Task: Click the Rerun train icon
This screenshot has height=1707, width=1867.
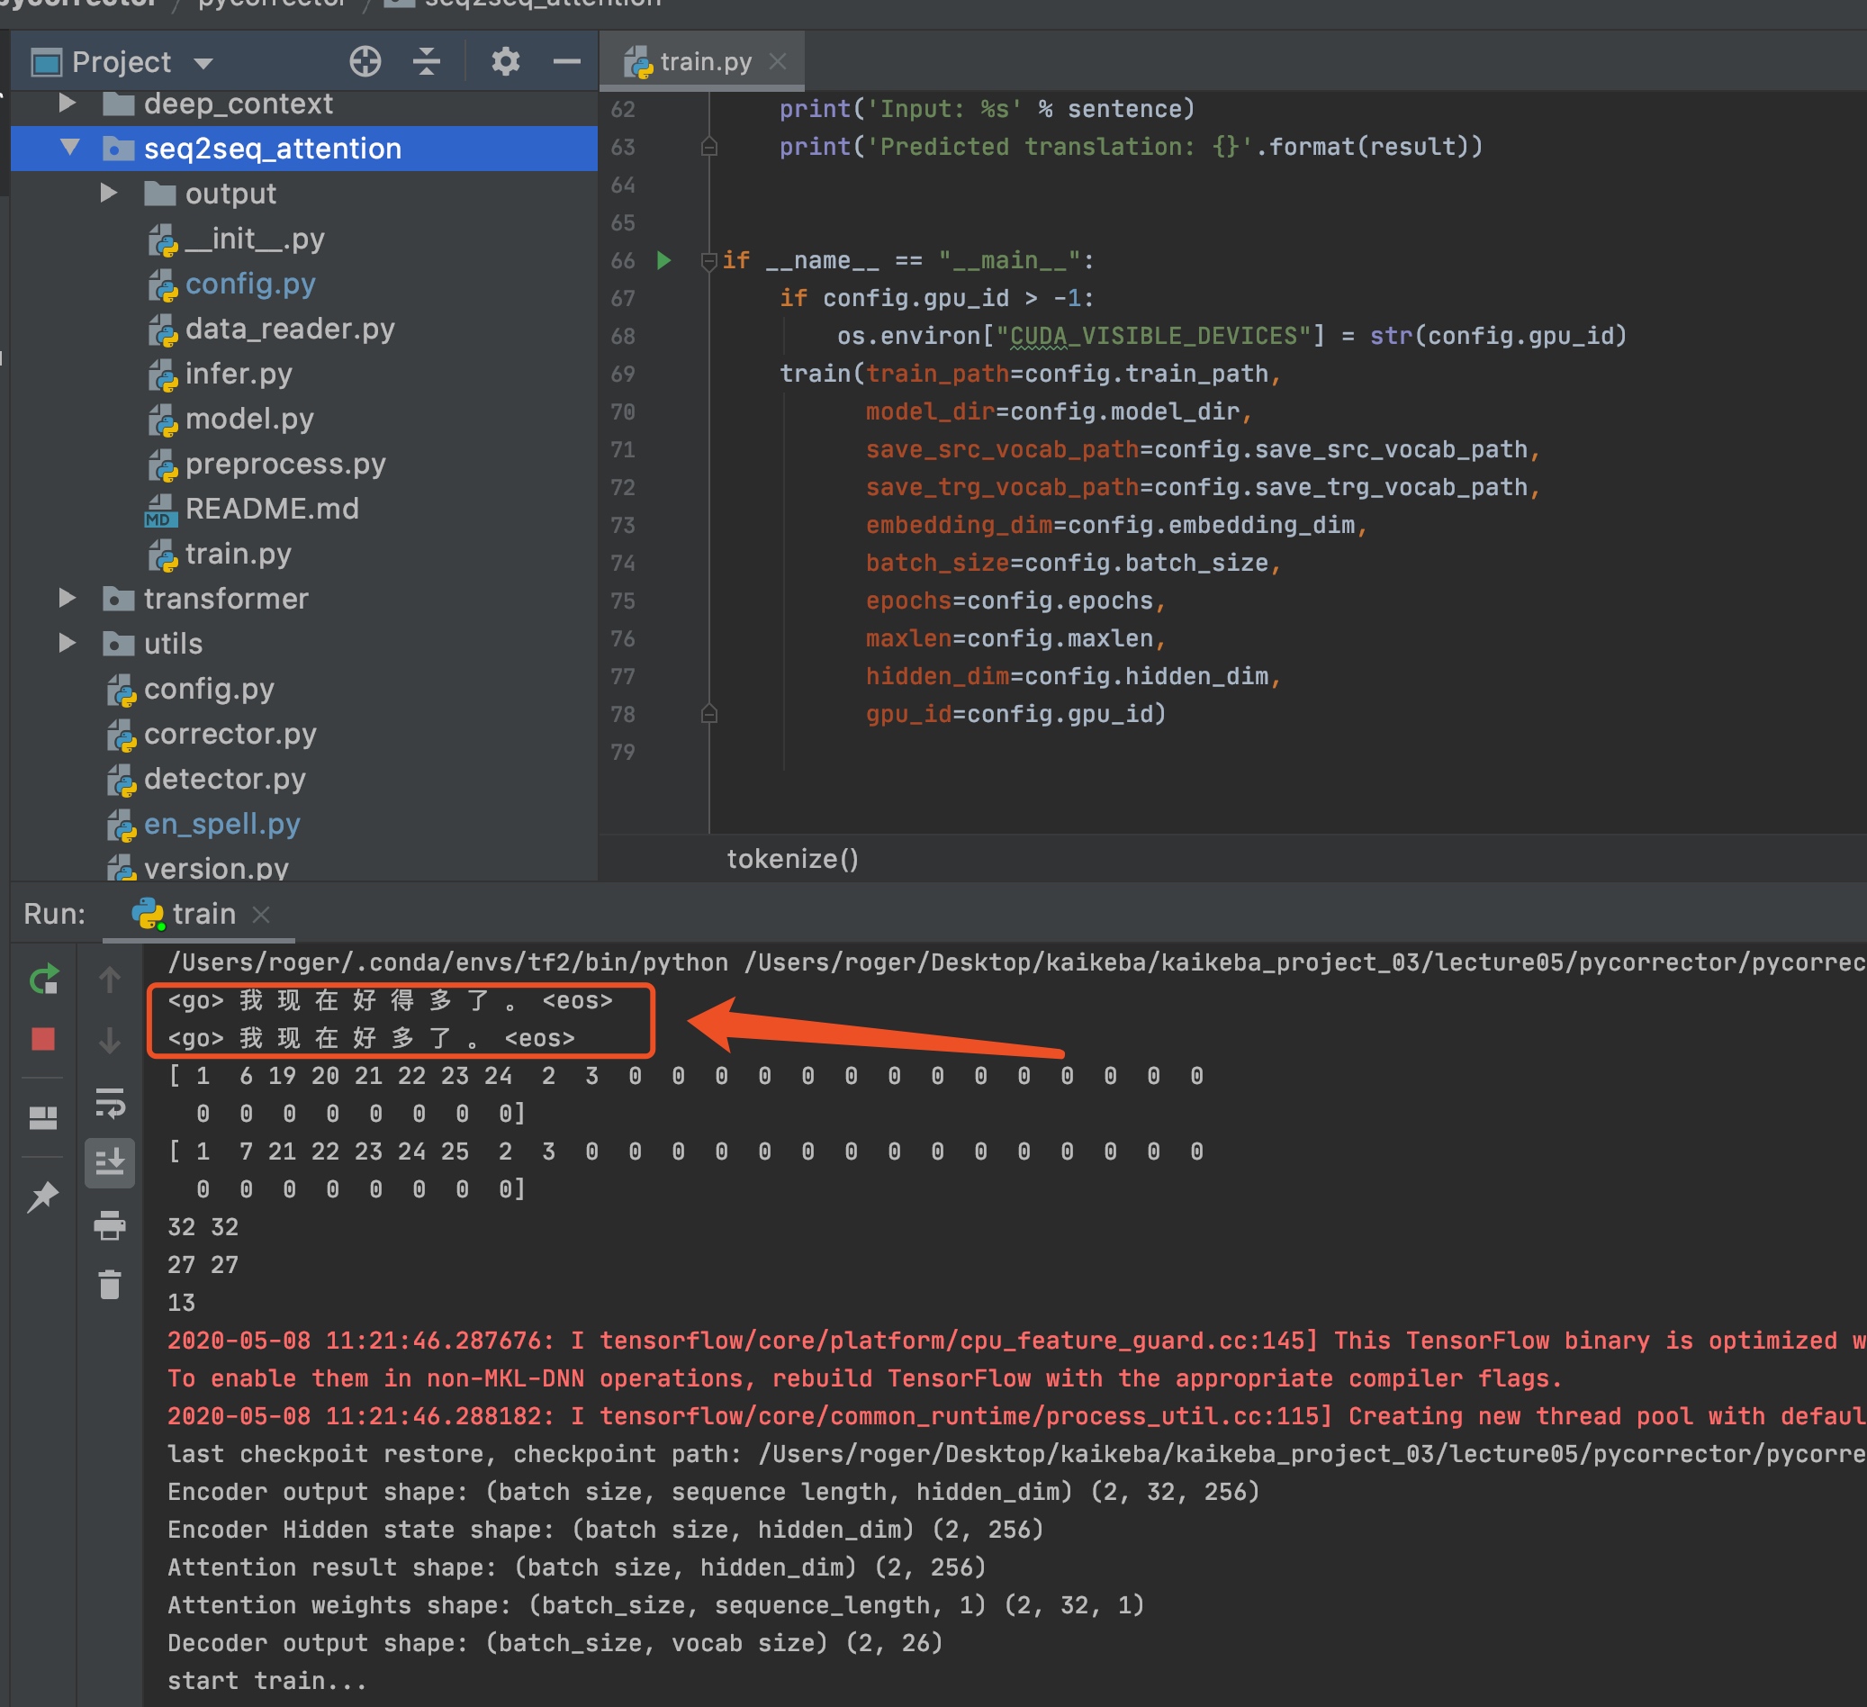Action: coord(43,979)
